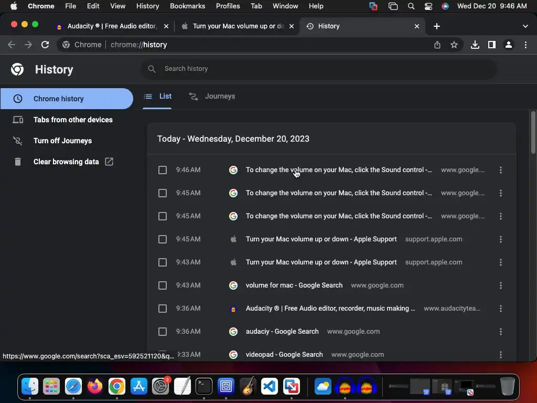Select checkbox for 9:43 AM Apple Support entry
The image size is (537, 403).
tap(163, 262)
